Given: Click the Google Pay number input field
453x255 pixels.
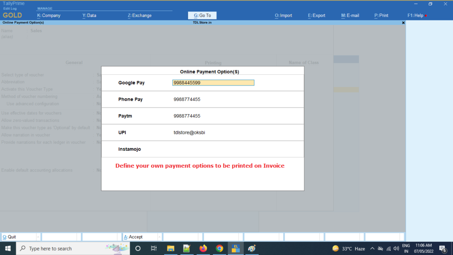Looking at the screenshot, I should (213, 82).
